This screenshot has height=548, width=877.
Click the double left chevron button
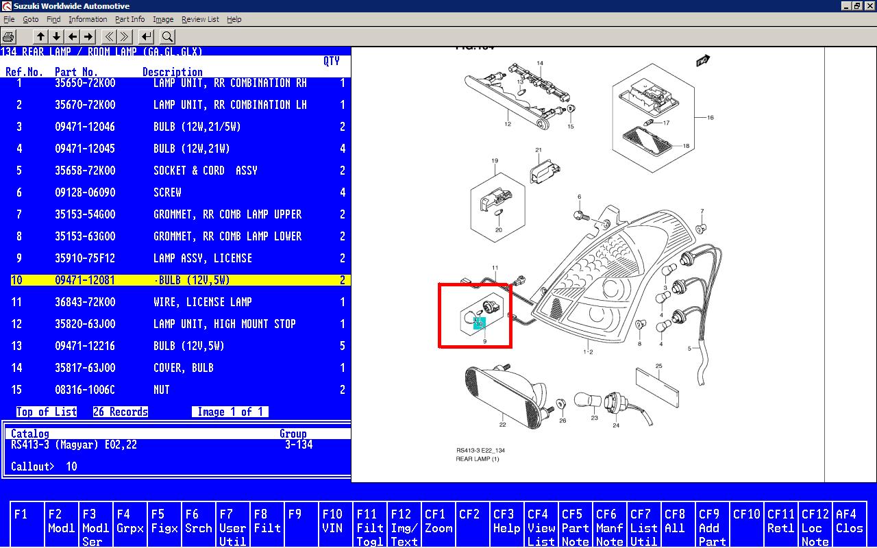pos(109,36)
